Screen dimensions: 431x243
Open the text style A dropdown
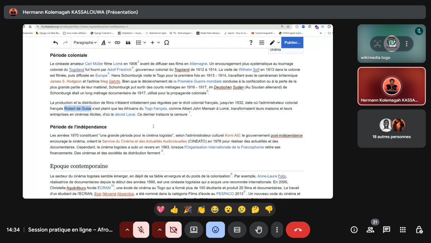106,42
